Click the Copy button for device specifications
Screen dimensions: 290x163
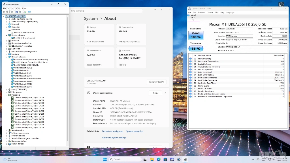point(155,93)
